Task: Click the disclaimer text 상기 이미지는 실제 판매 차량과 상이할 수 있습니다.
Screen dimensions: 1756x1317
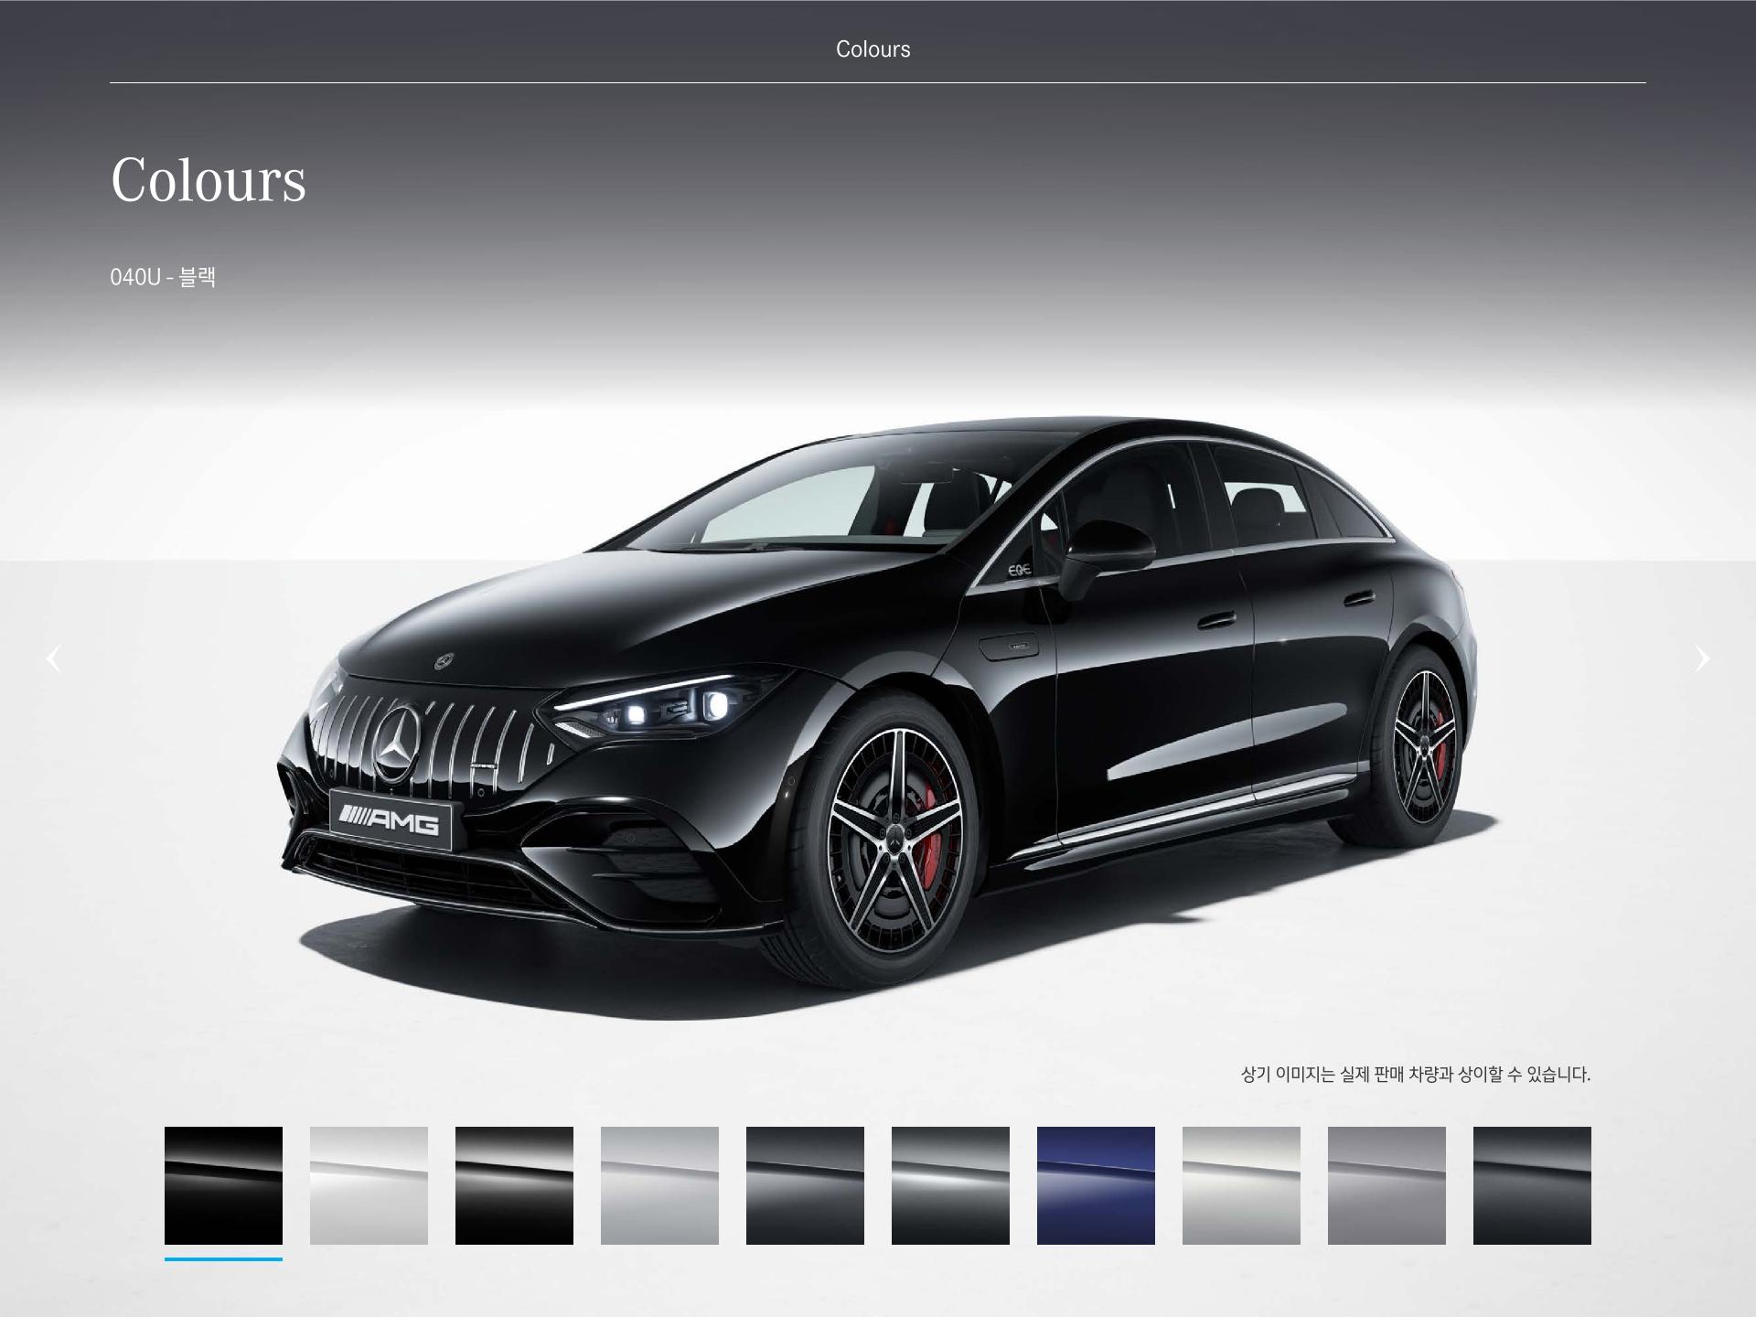Action: point(1416,1074)
